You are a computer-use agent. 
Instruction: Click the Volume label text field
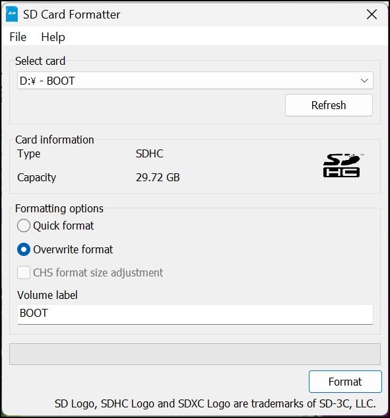195,315
